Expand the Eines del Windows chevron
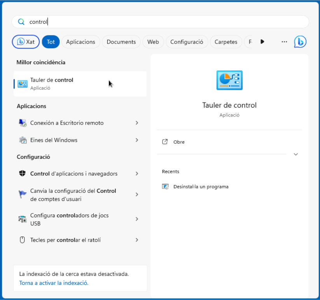Viewport: 320px width, 300px height. 137,140
